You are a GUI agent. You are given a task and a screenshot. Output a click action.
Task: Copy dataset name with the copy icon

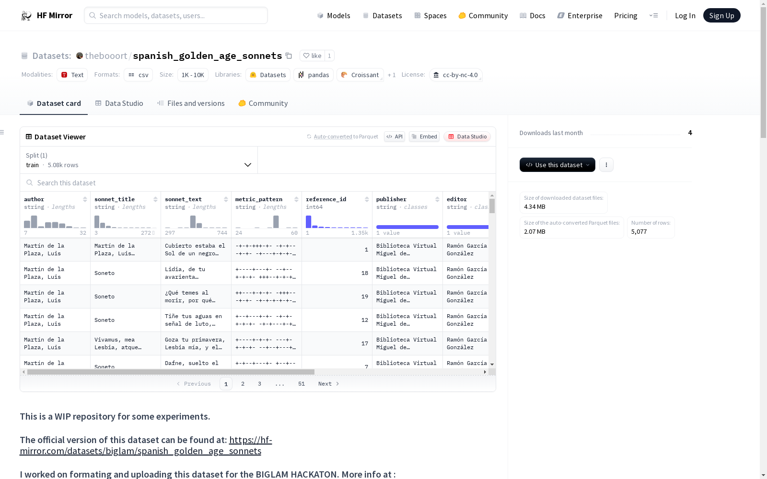[x=289, y=56]
